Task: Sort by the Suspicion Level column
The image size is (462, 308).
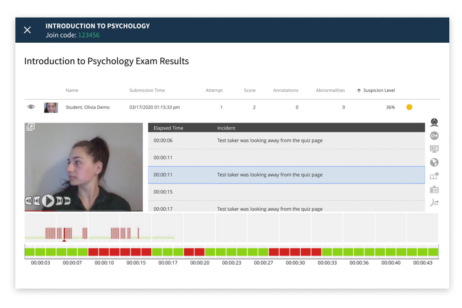Action: [376, 90]
